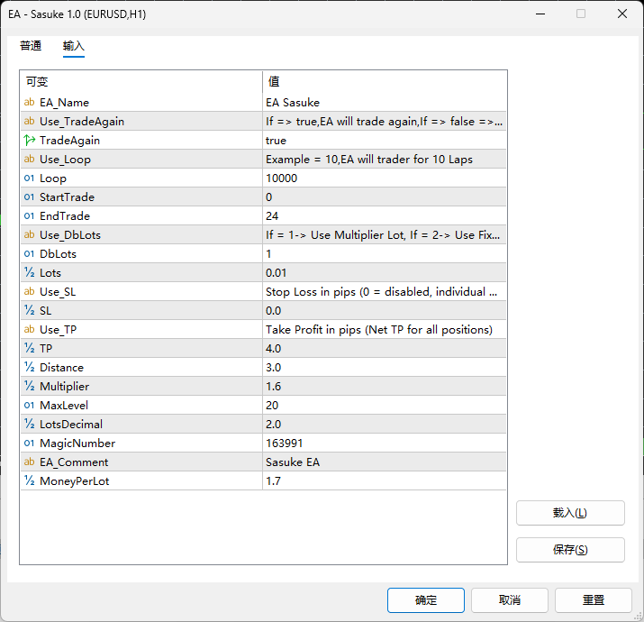Screen dimensions: 644x622
Task: Click the fraction icon beside SL
Action: point(29,310)
